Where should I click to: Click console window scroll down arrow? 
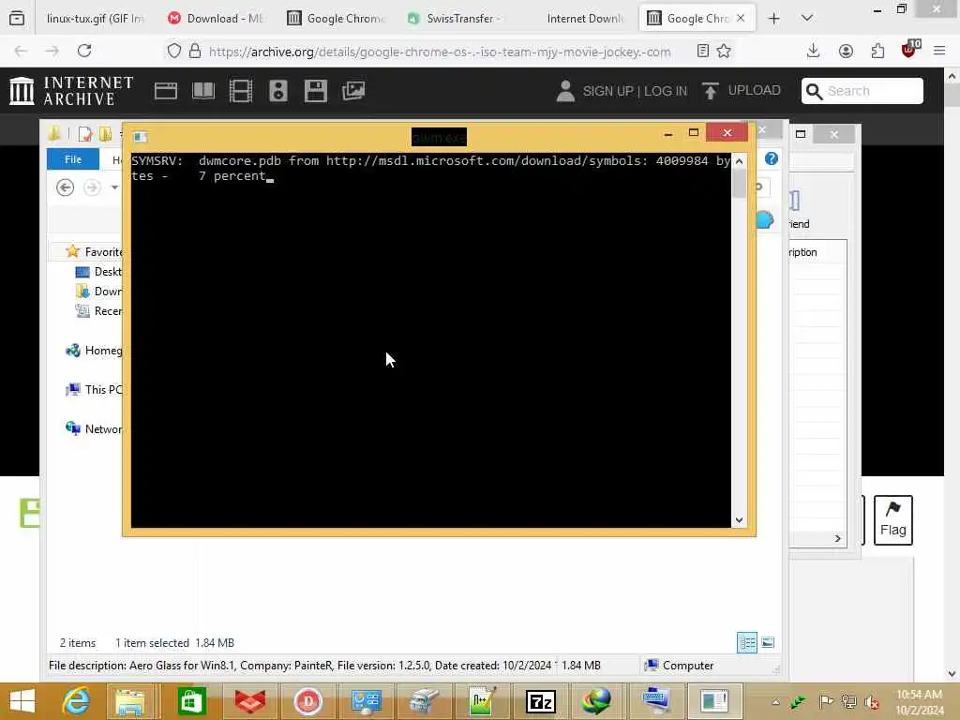coord(739,520)
